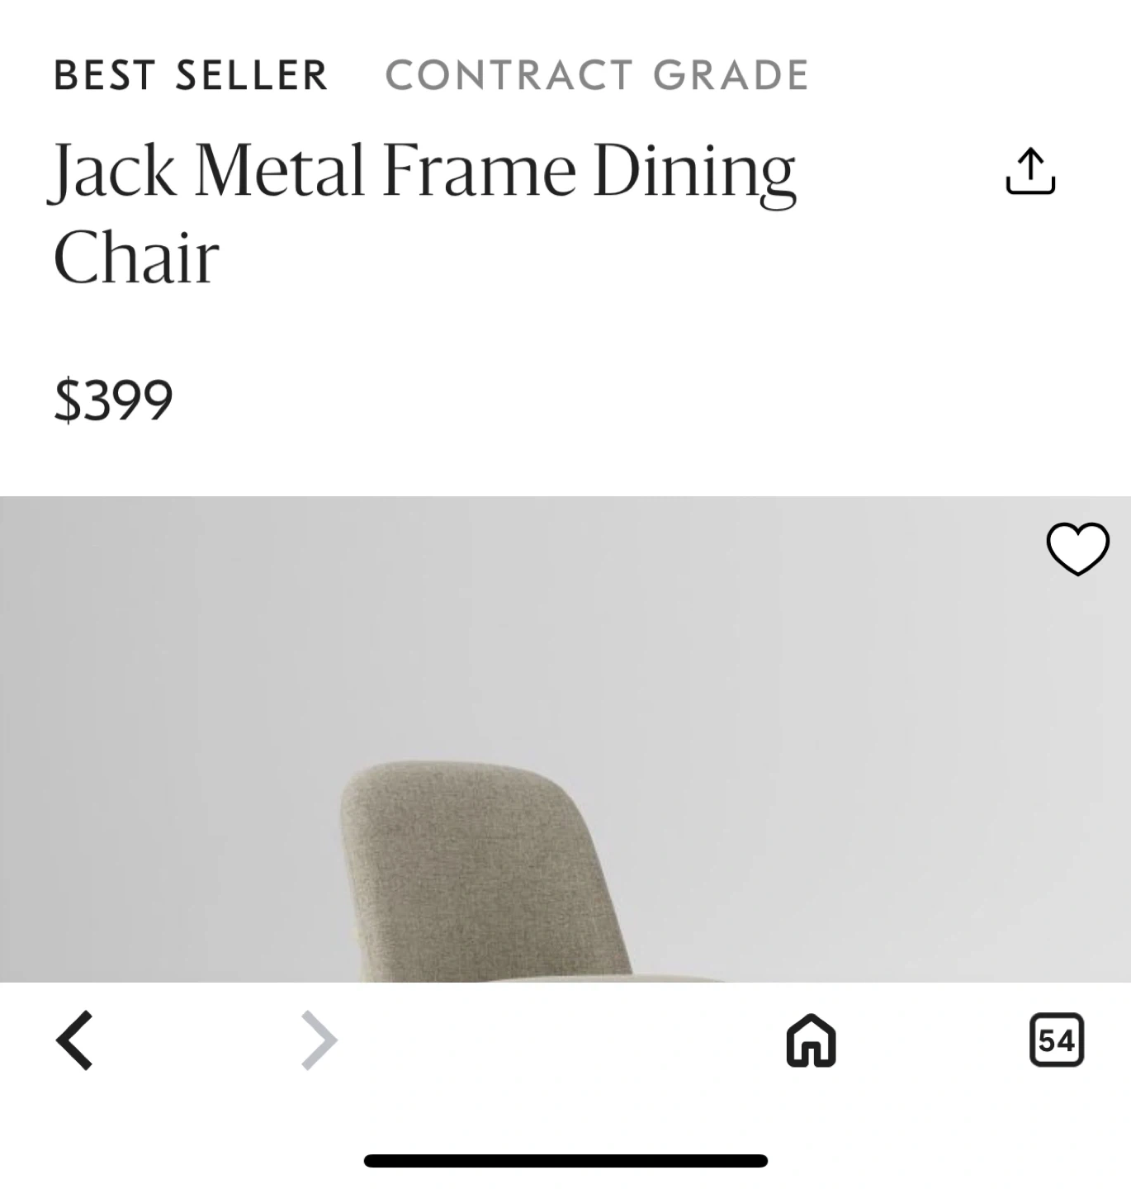This screenshot has width=1131, height=1189.
Task: Click the CONTRACT GRADE badge
Action: [x=597, y=76]
